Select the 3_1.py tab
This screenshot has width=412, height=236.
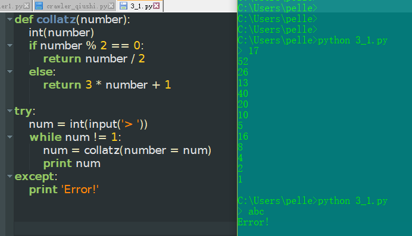(141, 6)
